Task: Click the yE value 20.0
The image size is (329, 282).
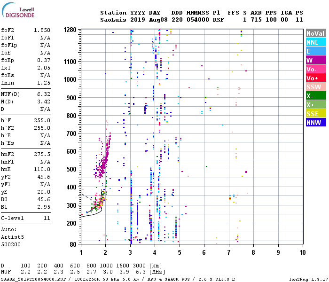Action: [x=44, y=192]
